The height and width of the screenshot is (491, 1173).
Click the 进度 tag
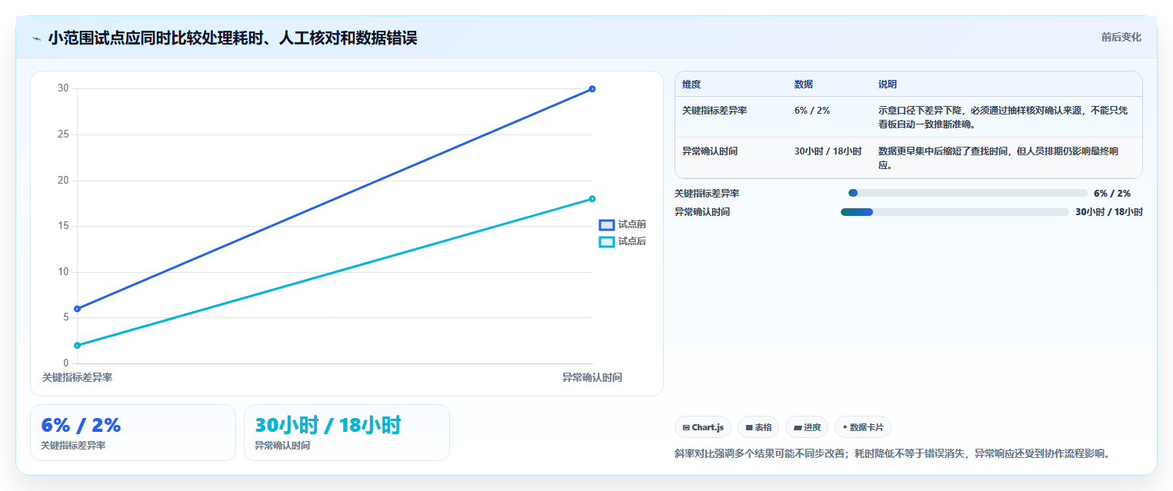tap(807, 427)
